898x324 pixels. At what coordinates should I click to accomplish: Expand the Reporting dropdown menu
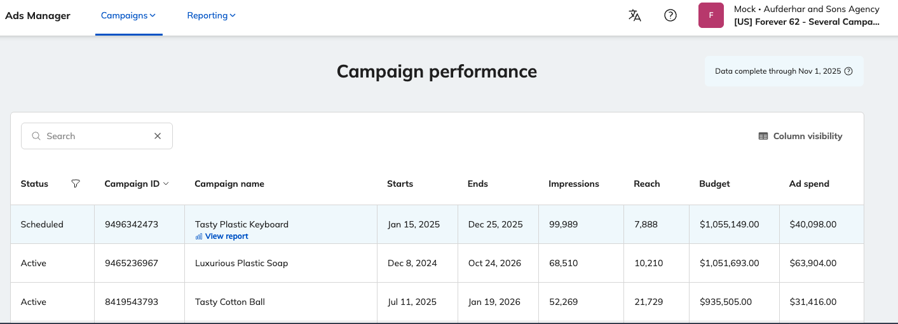pos(211,15)
